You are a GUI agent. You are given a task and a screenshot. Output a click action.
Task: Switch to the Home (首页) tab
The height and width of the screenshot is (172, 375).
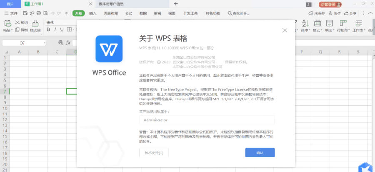coord(10,4)
